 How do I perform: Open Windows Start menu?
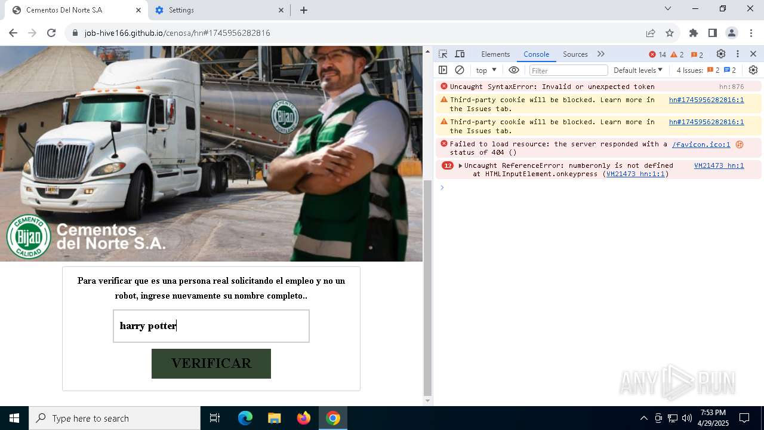point(14,418)
